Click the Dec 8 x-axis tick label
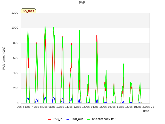This screenshot has height=124, width=165. coord(38,107)
